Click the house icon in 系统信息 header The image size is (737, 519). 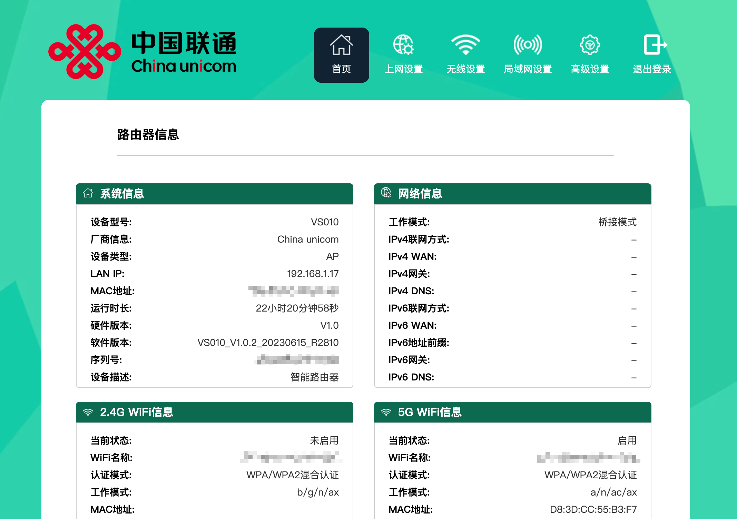[88, 193]
